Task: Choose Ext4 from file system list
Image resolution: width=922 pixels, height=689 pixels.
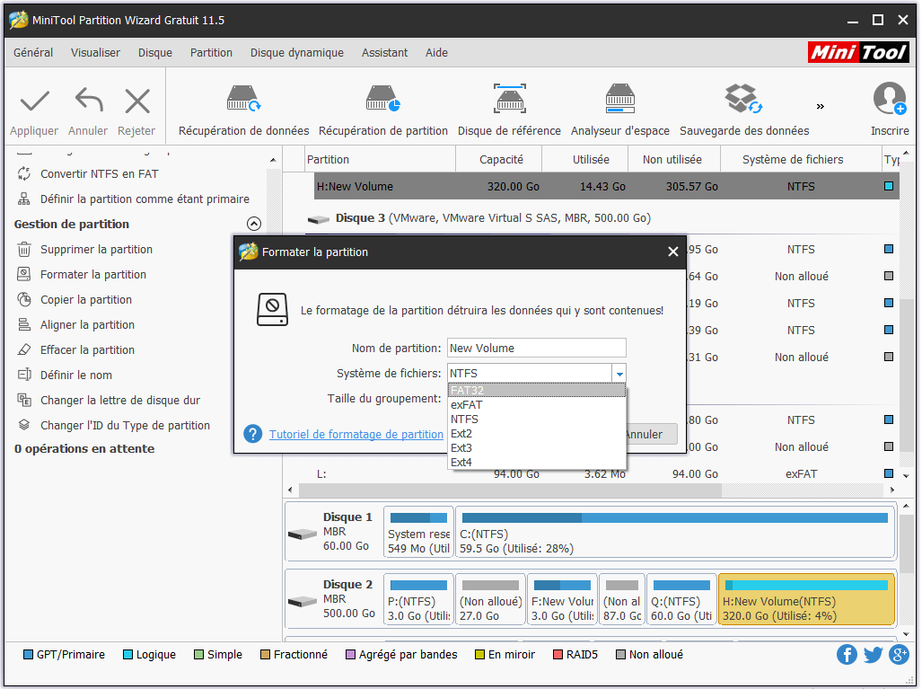Action: click(536, 462)
